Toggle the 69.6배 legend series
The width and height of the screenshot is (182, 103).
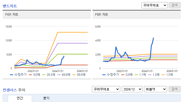[x=64, y=75]
